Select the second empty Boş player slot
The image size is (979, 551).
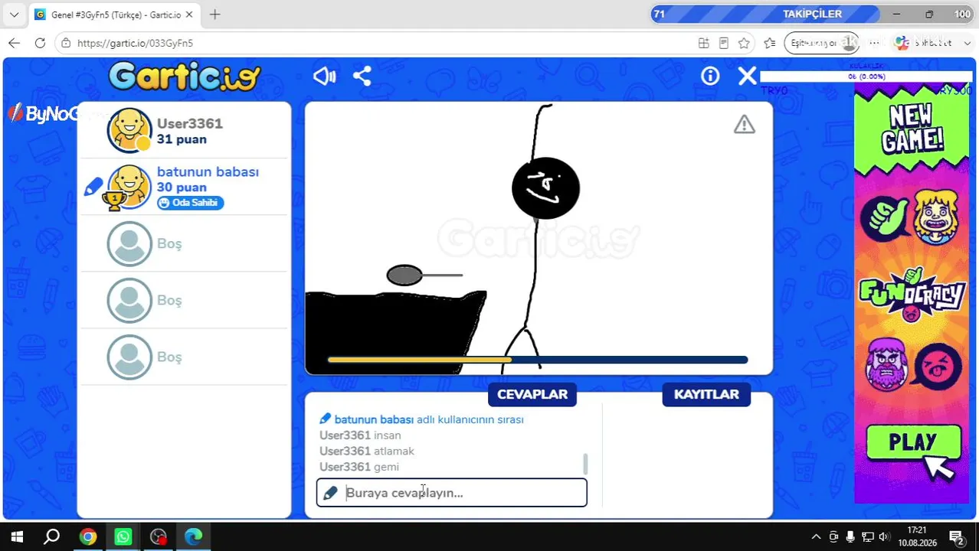(184, 300)
